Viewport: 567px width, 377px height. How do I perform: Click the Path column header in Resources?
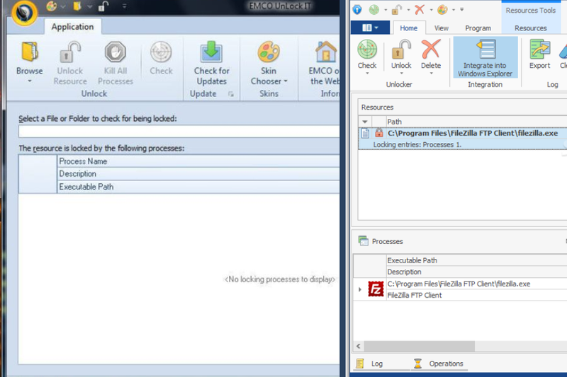[x=476, y=122]
